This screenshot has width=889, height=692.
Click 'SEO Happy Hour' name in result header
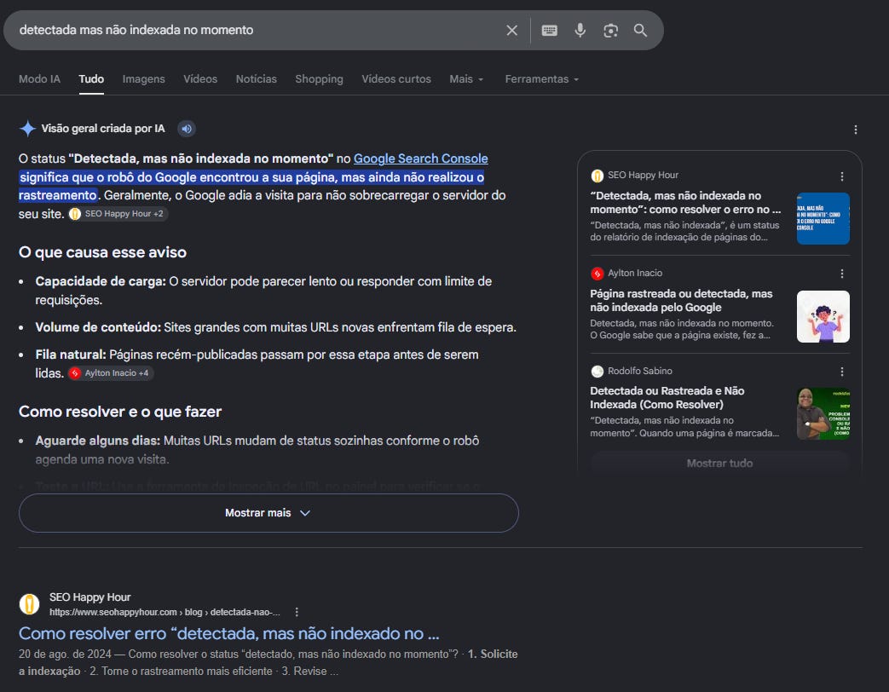tap(89, 597)
